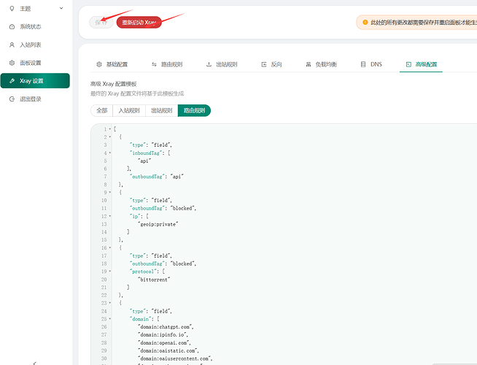
Task: Expand the 主题 theme dropdown chevron
Action: click(61, 8)
